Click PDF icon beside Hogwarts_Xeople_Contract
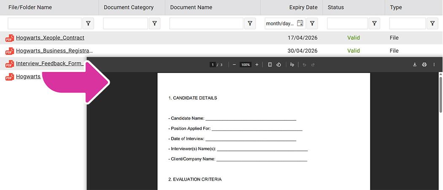 click(x=10, y=38)
